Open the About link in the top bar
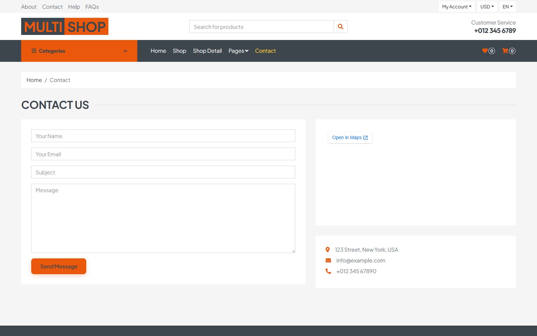 [x=29, y=7]
